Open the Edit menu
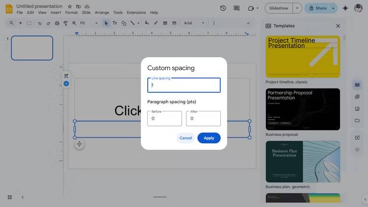 (30, 12)
